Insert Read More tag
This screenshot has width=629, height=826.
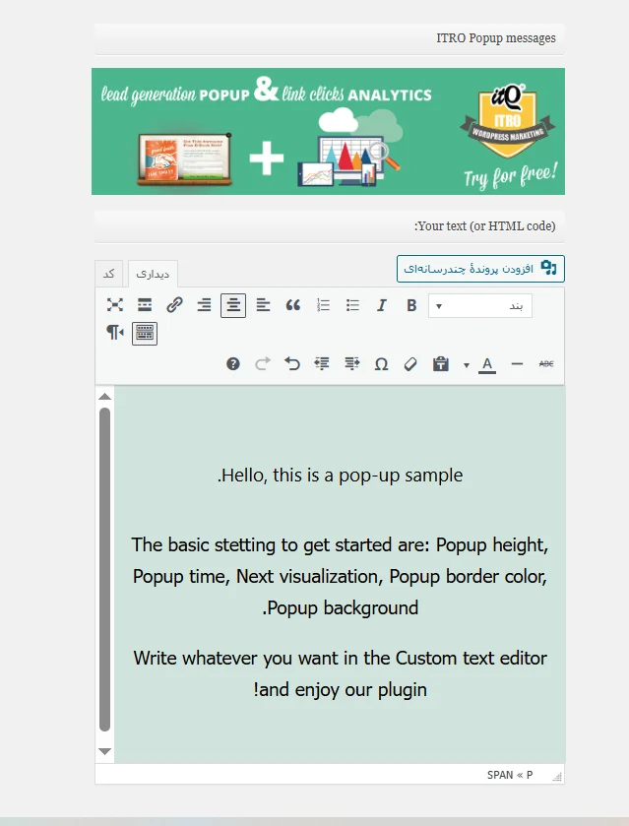(145, 305)
